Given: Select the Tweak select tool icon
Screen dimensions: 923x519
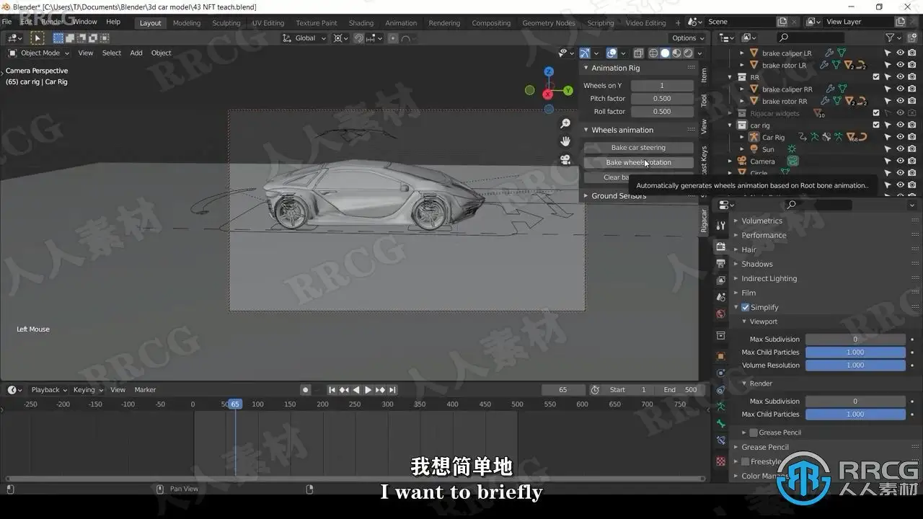Looking at the screenshot, I should point(36,38).
